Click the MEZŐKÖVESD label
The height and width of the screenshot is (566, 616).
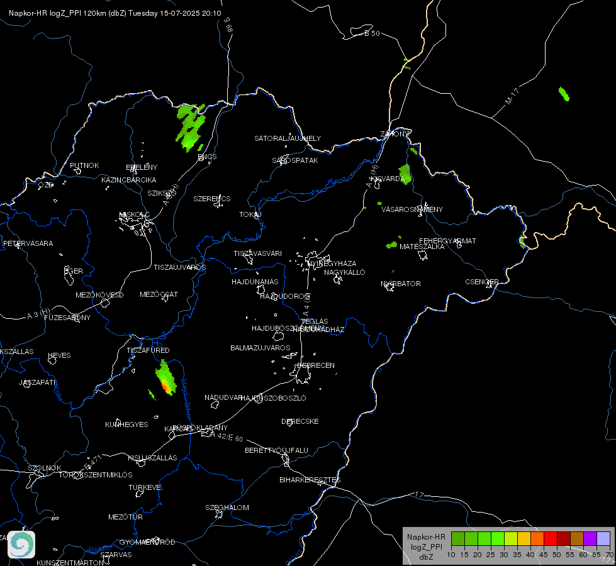pyautogui.click(x=99, y=295)
